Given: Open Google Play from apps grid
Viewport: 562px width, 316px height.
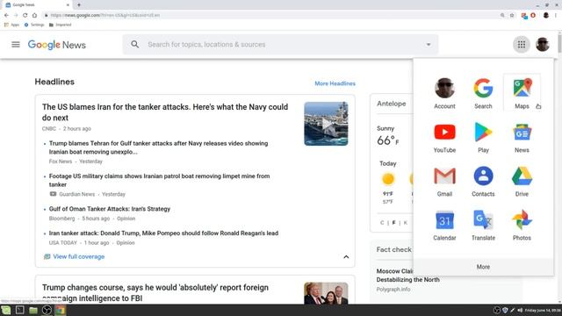Looking at the screenshot, I should 483,137.
